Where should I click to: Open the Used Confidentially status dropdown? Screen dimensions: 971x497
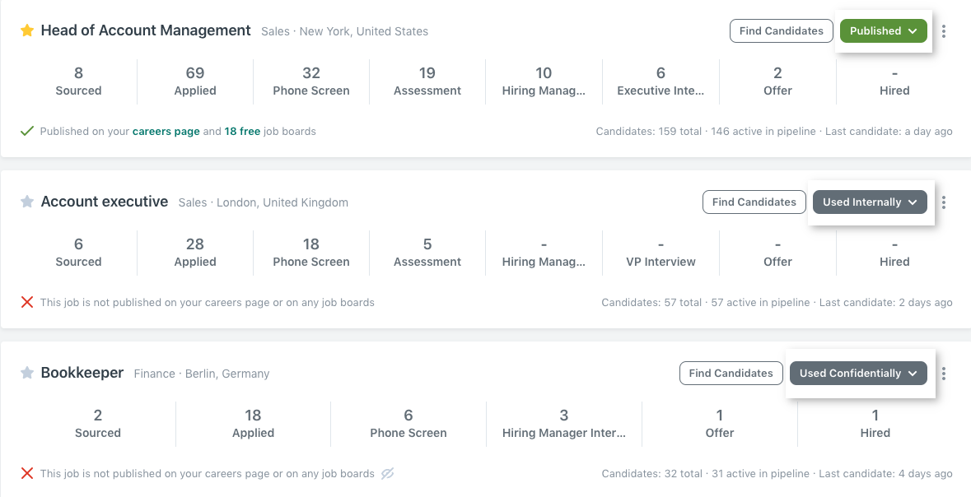(857, 374)
